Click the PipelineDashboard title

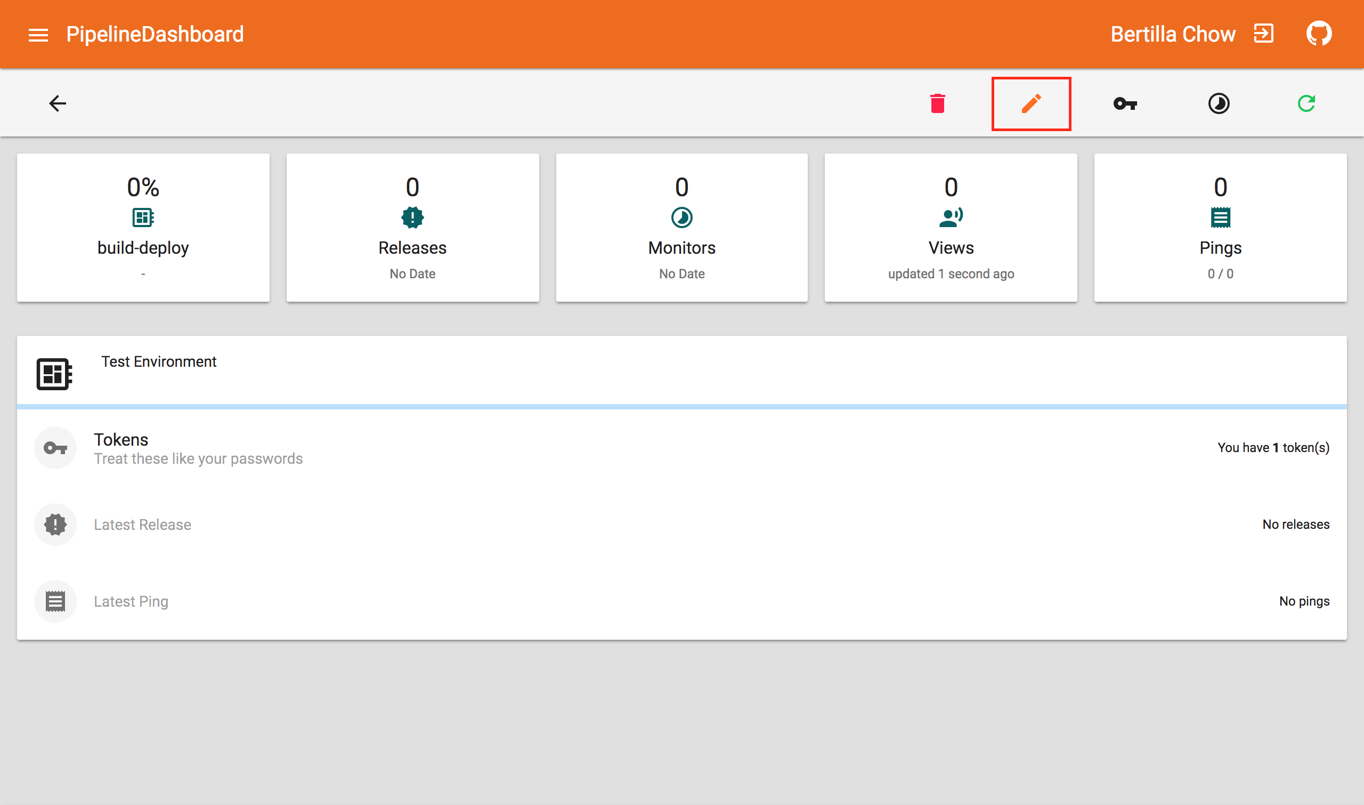click(155, 35)
